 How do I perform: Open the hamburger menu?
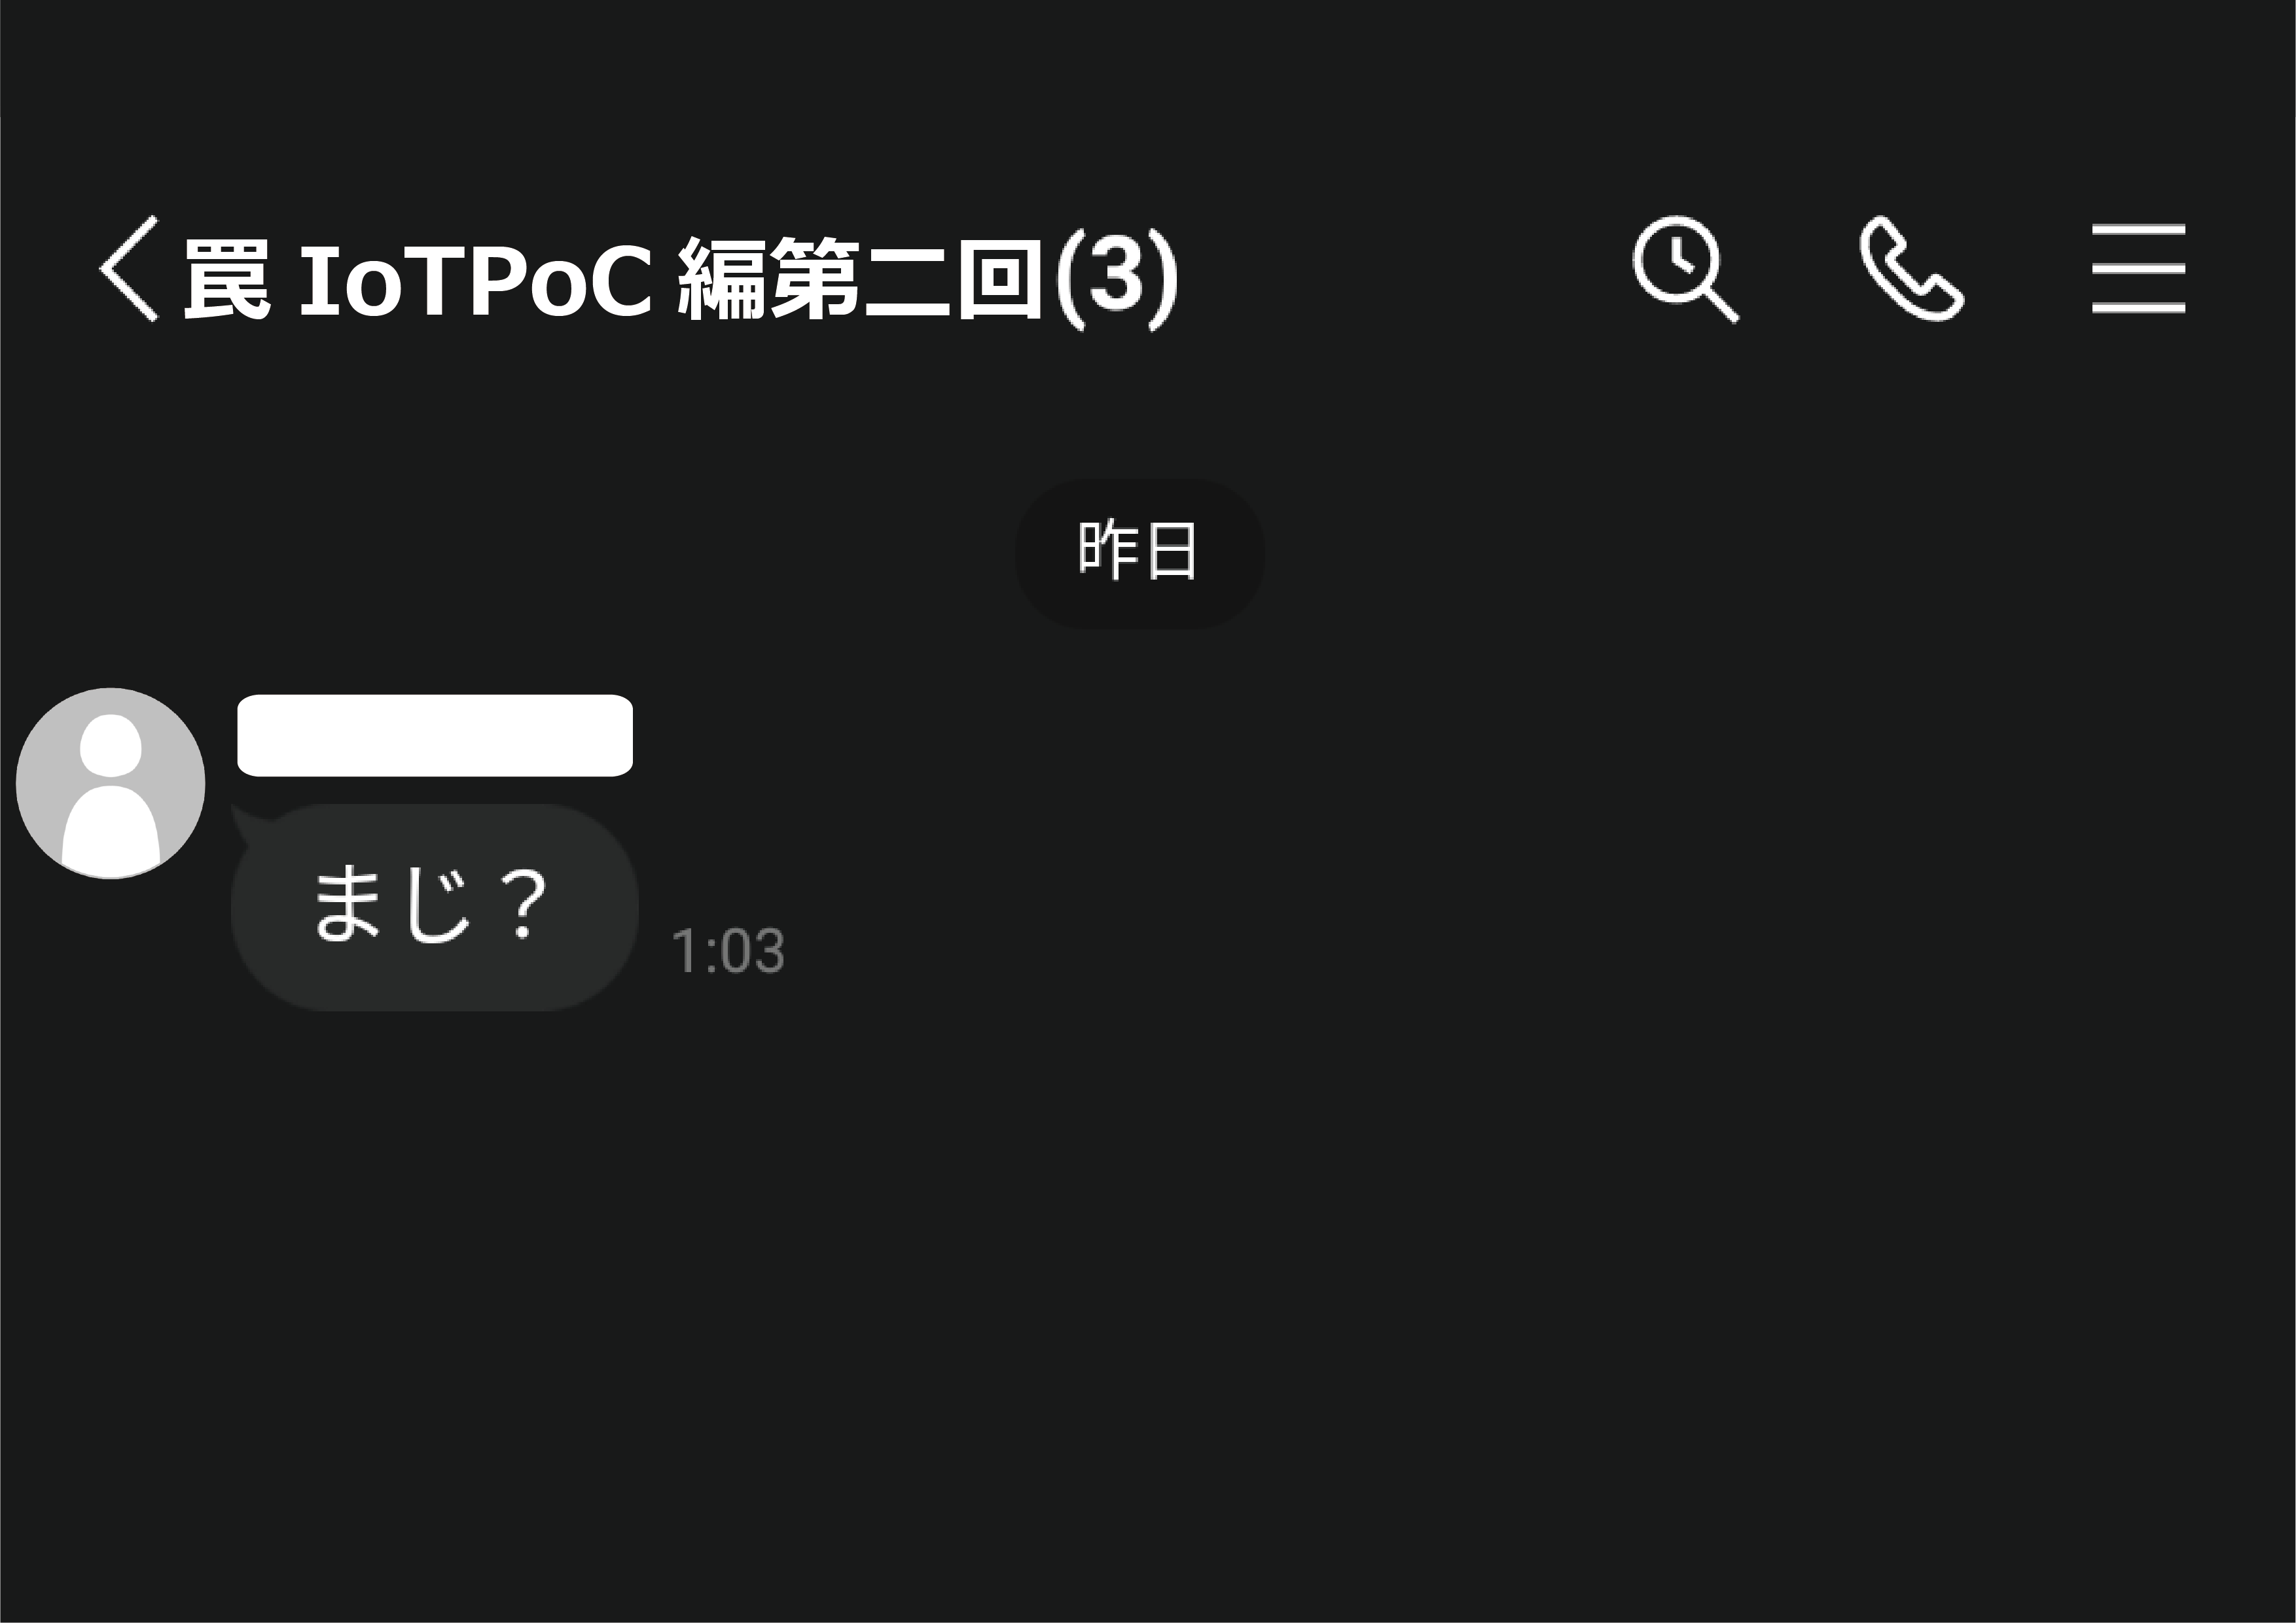coord(2138,269)
